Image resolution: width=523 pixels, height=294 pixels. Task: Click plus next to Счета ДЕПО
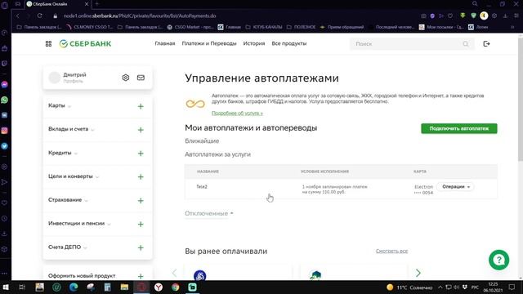(x=141, y=247)
